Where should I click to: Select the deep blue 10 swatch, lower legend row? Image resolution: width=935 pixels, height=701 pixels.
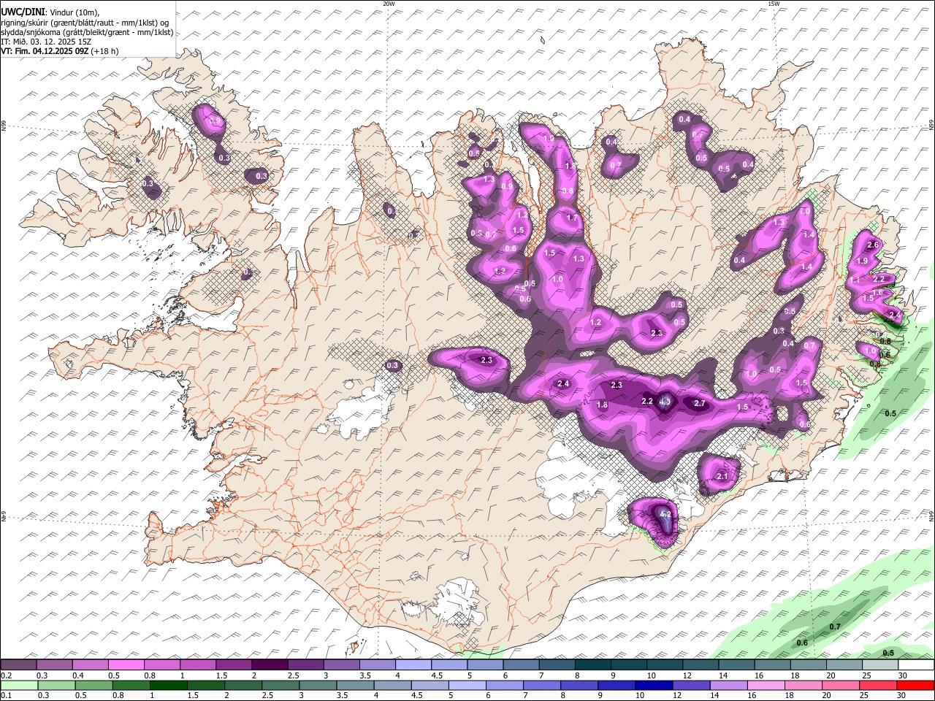point(654,686)
